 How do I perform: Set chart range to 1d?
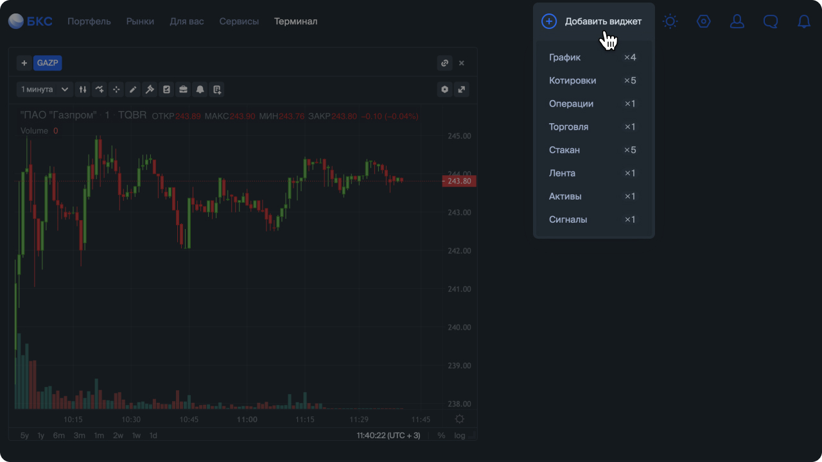pos(153,435)
